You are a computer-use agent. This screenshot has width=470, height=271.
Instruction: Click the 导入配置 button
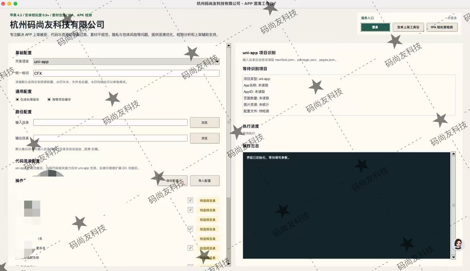(205, 181)
